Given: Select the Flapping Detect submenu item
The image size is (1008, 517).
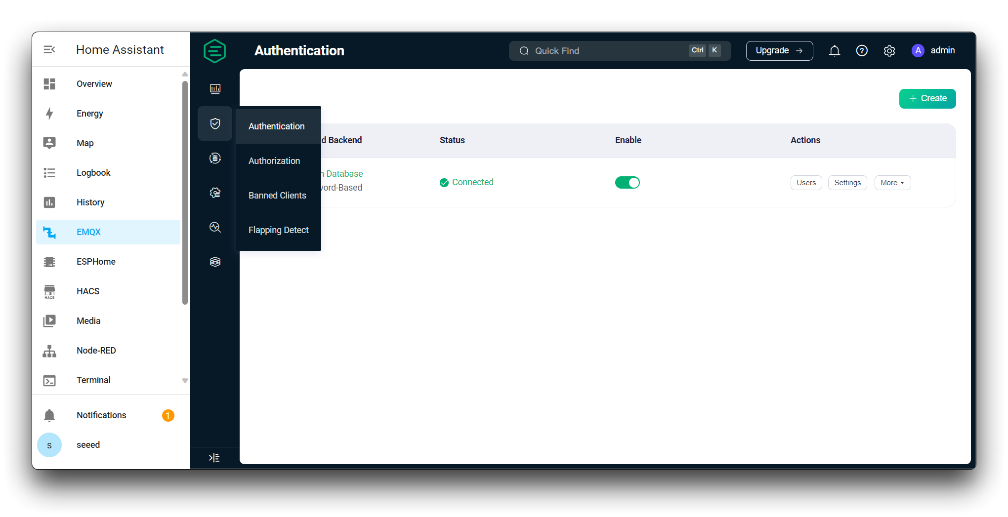Looking at the screenshot, I should pos(279,230).
